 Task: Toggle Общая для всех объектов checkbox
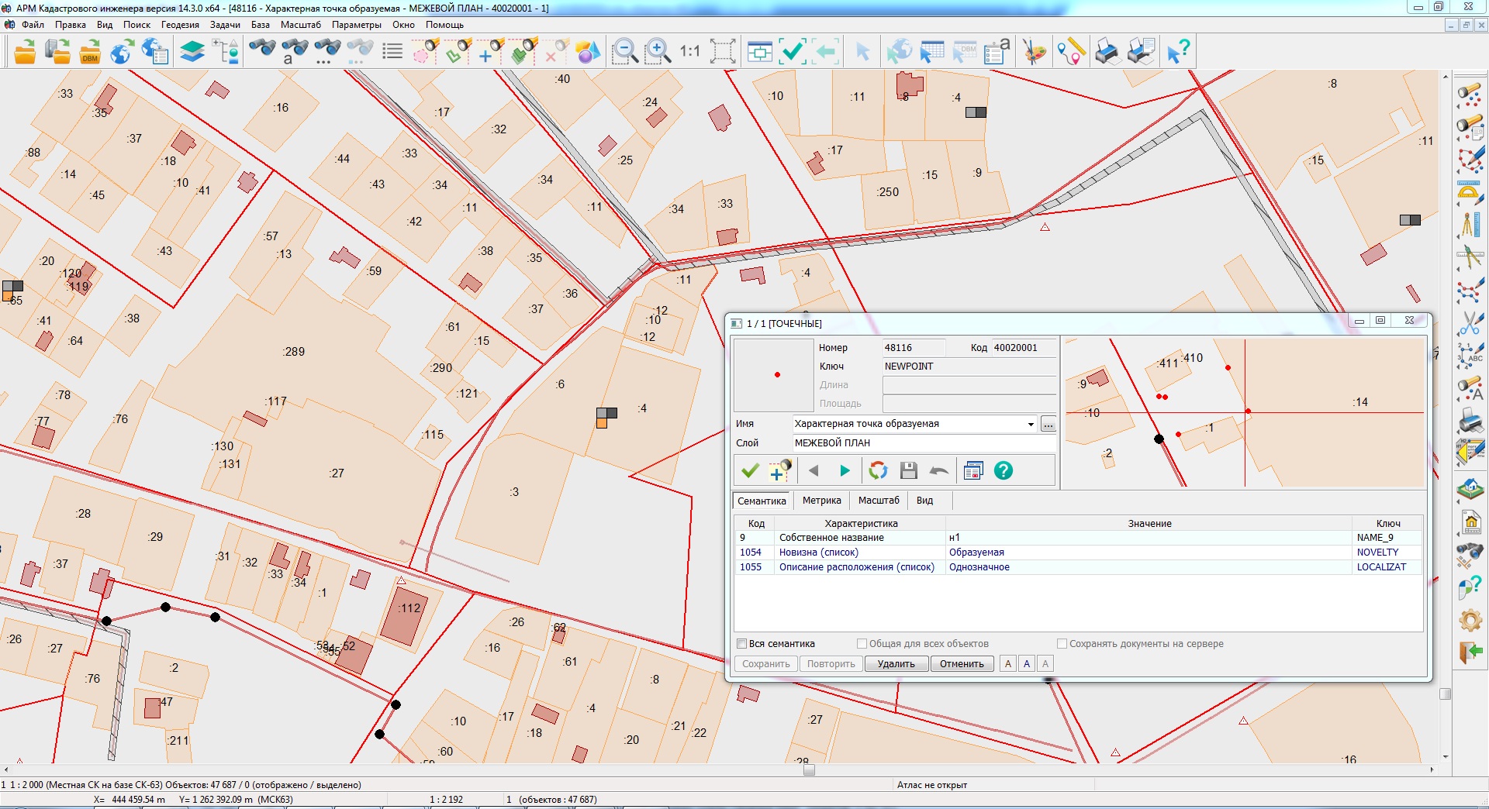[x=862, y=644]
